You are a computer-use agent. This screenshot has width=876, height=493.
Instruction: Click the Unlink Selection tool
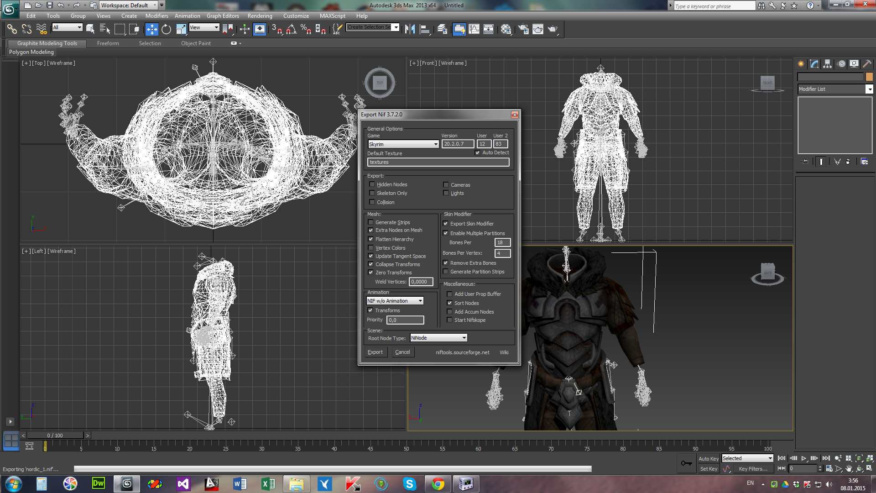coord(26,29)
